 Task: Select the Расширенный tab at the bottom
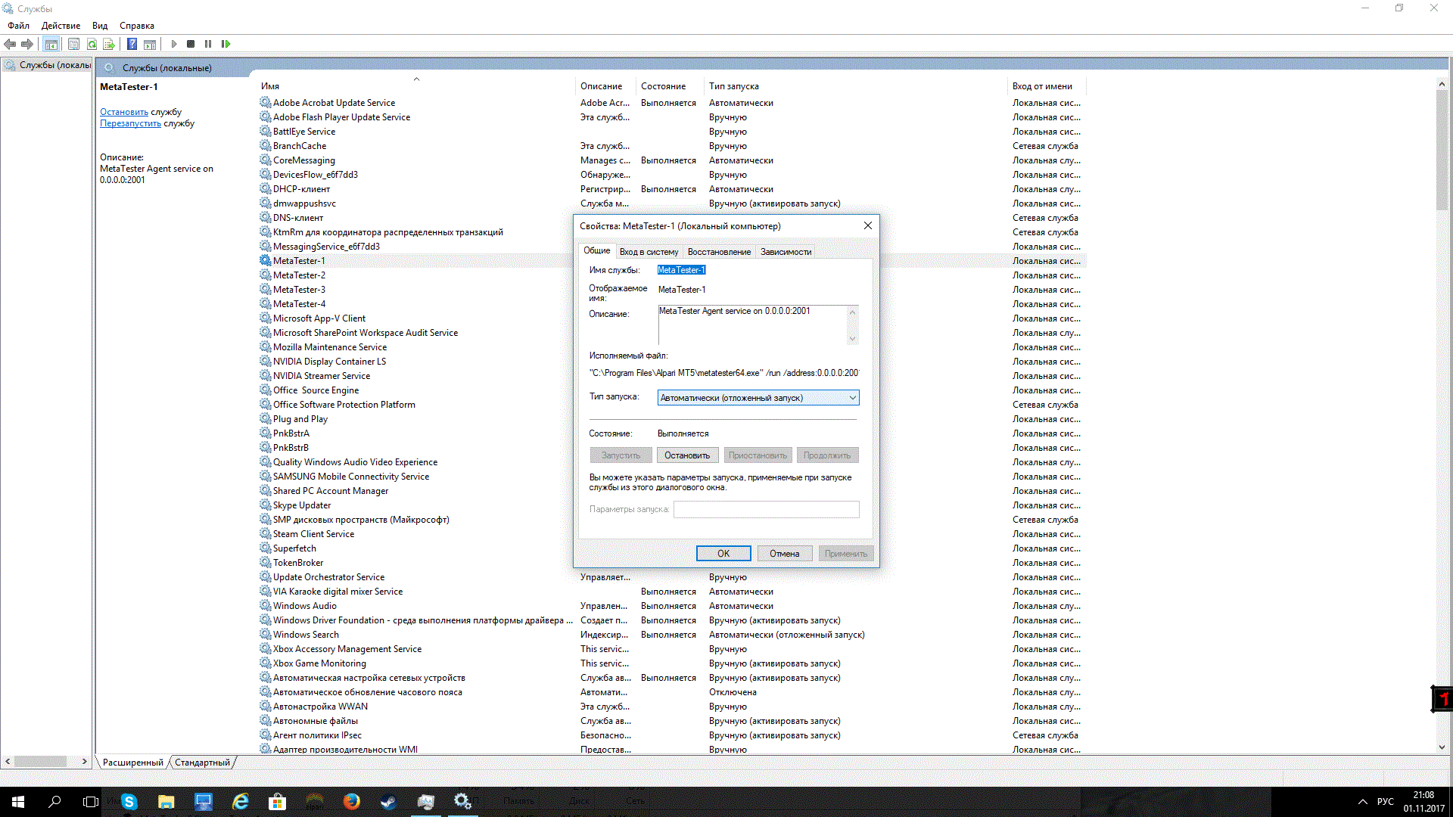132,763
